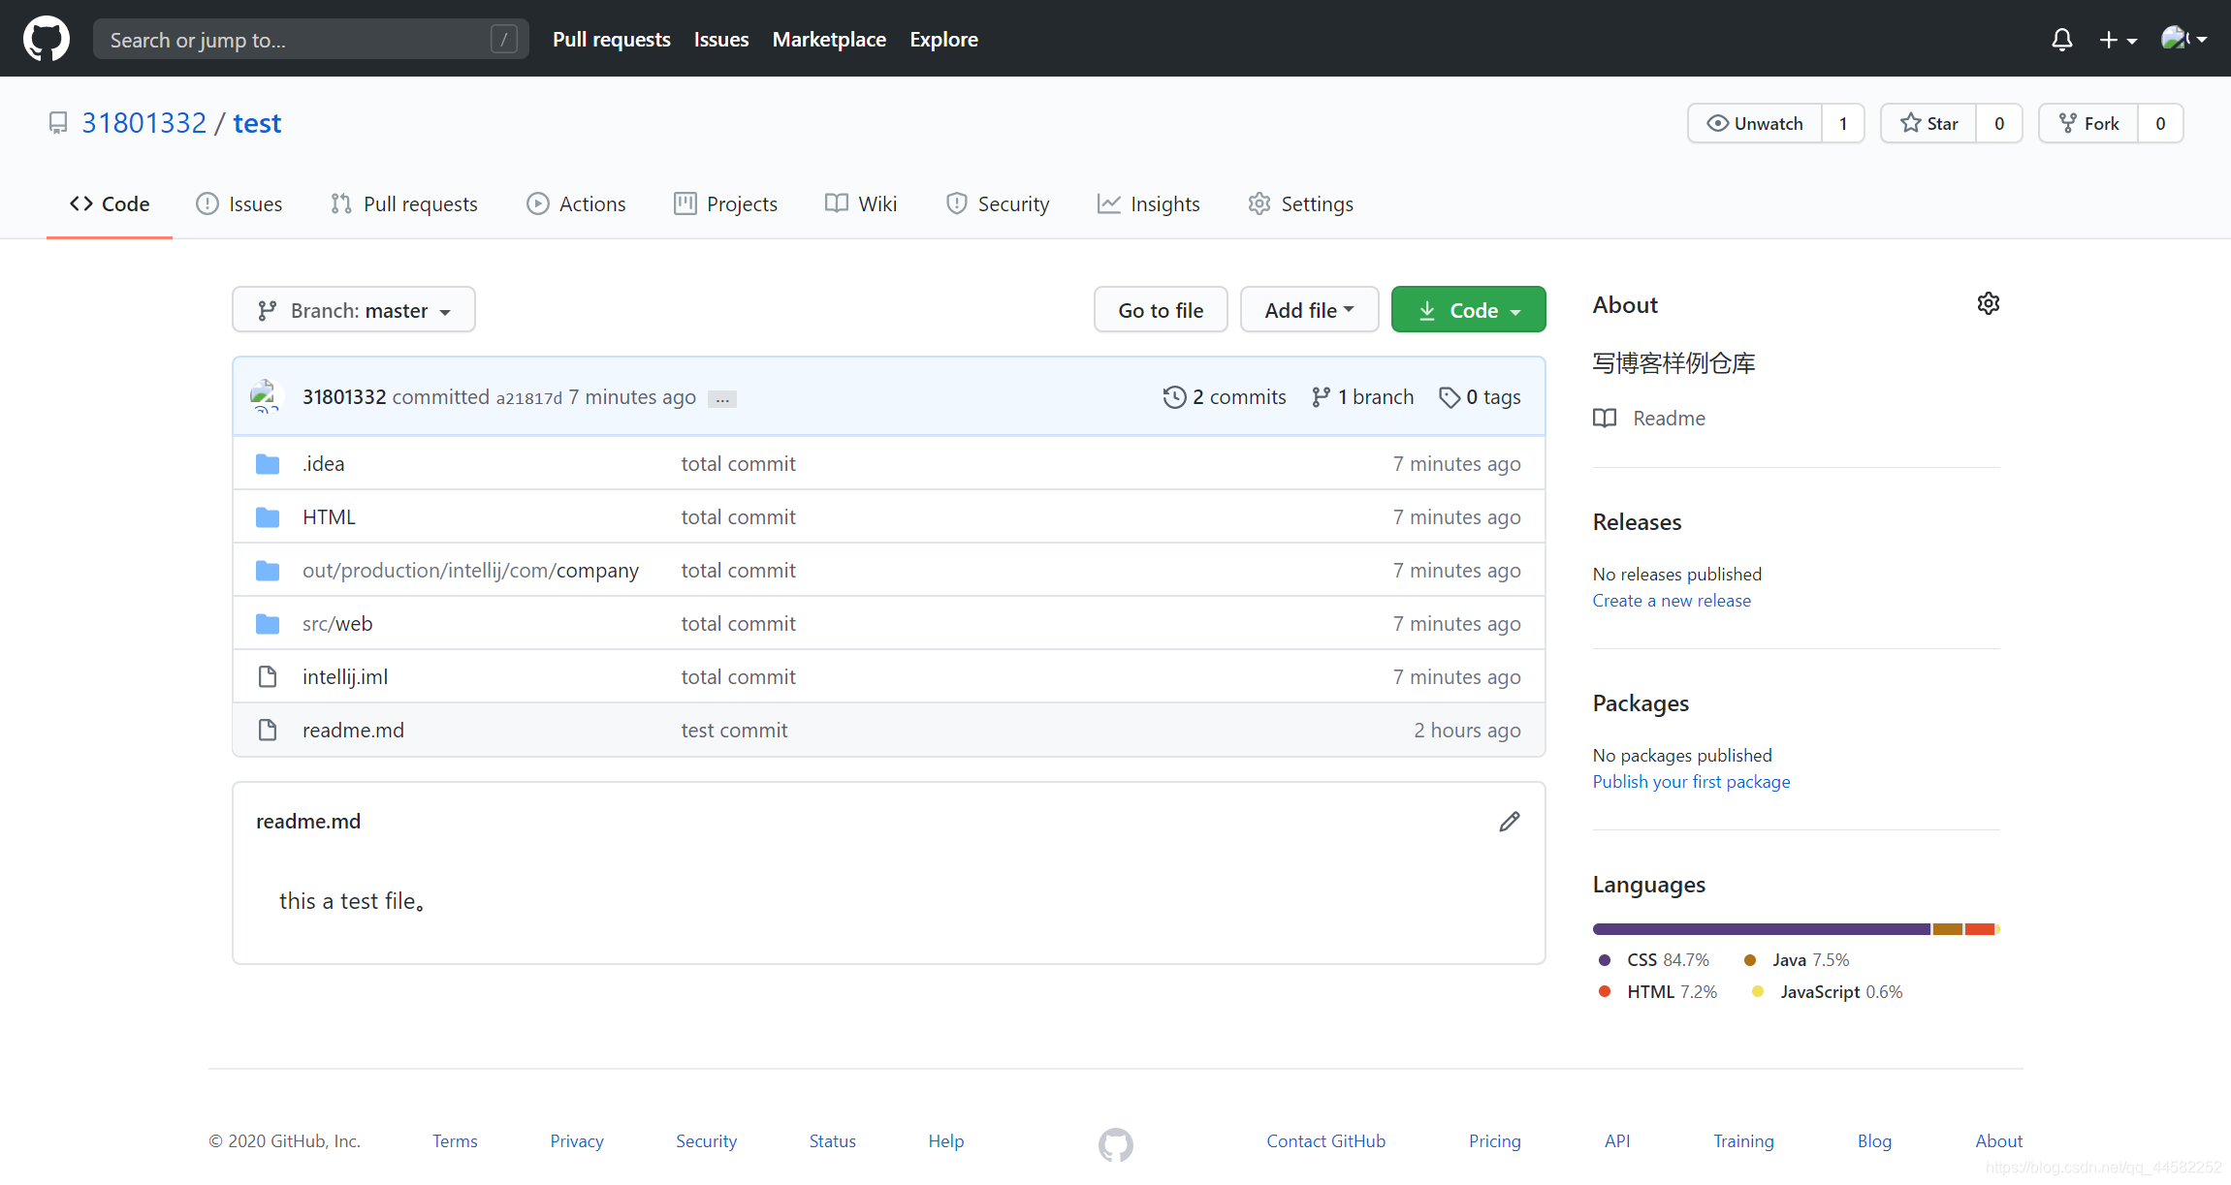Open the HTML folder icon
This screenshot has width=2231, height=1185.
click(268, 517)
